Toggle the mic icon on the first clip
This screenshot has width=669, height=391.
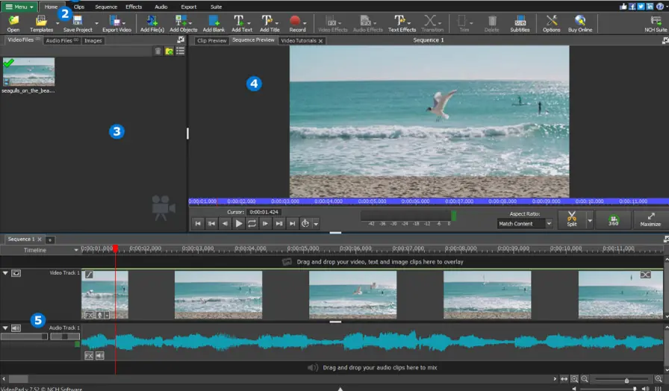click(100, 316)
